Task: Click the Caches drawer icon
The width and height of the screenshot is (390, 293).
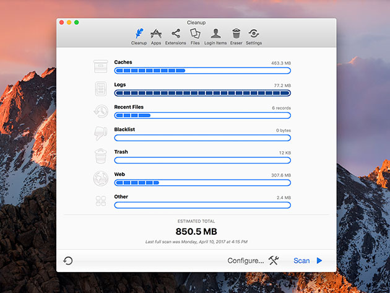Action: click(101, 66)
